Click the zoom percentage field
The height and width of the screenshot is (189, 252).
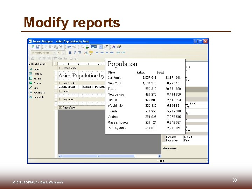[x=94, y=47]
